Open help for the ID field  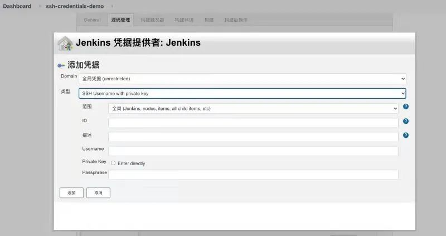click(x=406, y=121)
